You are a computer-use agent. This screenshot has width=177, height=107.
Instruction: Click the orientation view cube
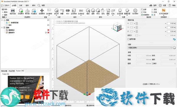pos(117,27)
